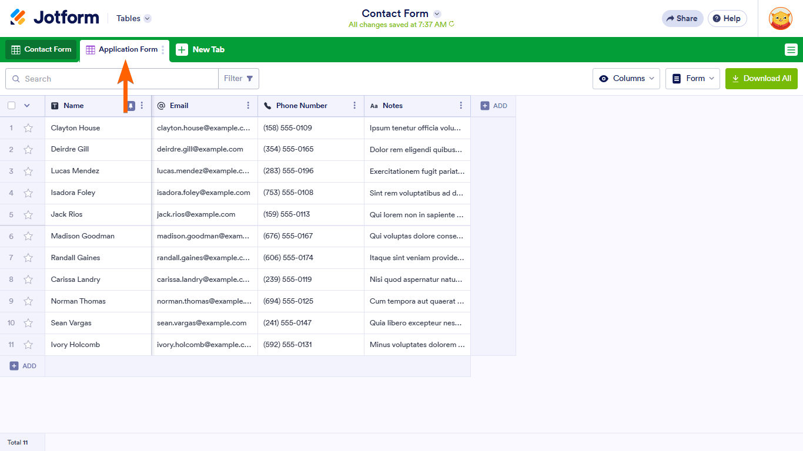Check the select-all rows checkbox
Image resolution: width=803 pixels, height=451 pixels.
pyautogui.click(x=11, y=106)
